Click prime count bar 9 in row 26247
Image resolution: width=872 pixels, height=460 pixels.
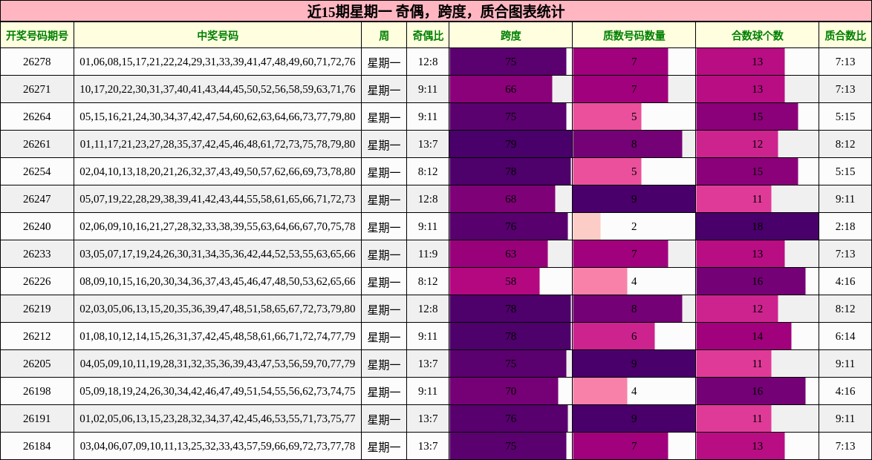(x=634, y=199)
